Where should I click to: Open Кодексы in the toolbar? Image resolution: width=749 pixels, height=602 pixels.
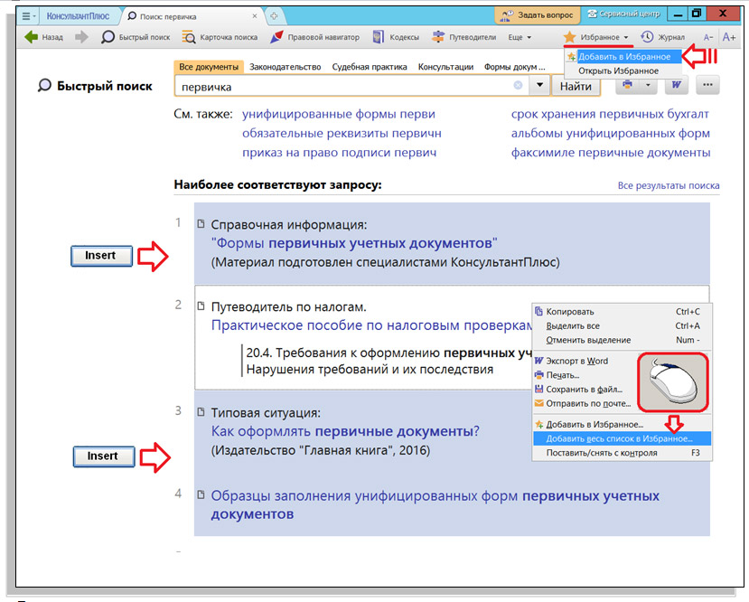point(396,37)
